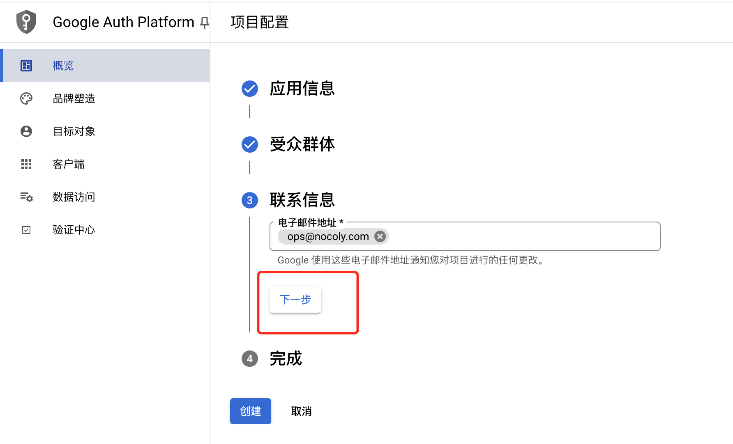
Task: Click the 取消 button
Action: tap(302, 411)
